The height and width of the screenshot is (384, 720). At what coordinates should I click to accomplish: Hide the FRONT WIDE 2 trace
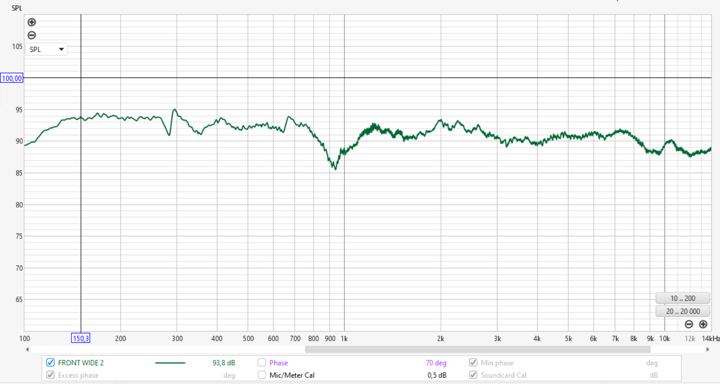click(50, 363)
